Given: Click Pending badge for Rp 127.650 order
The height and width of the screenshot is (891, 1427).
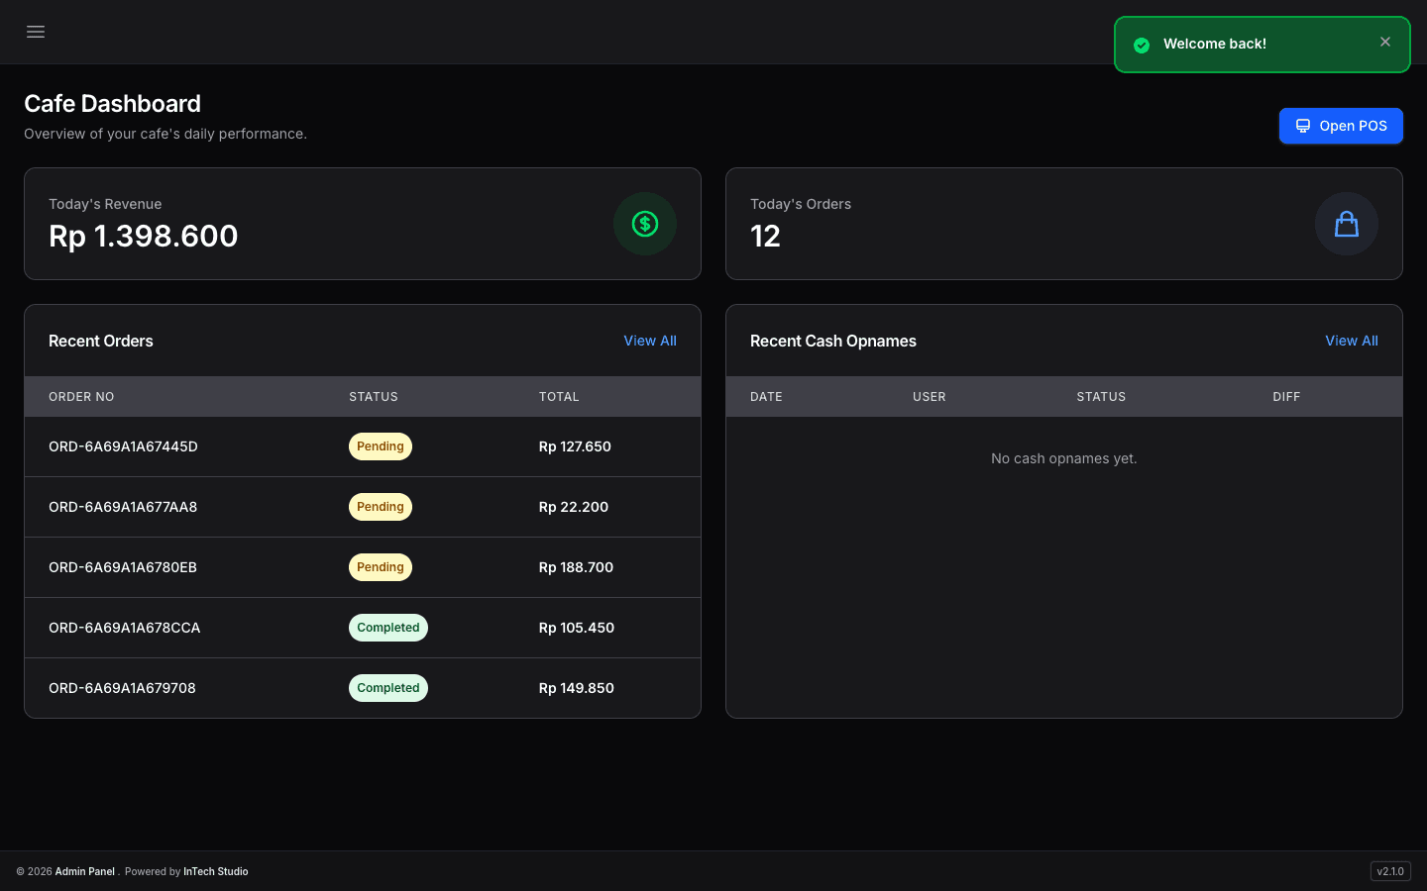Looking at the screenshot, I should click(x=381, y=446).
